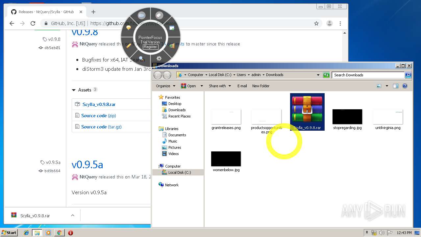This screenshot has height=237, width=421.
Task: Reload the Chrome page
Action: [x=33, y=23]
